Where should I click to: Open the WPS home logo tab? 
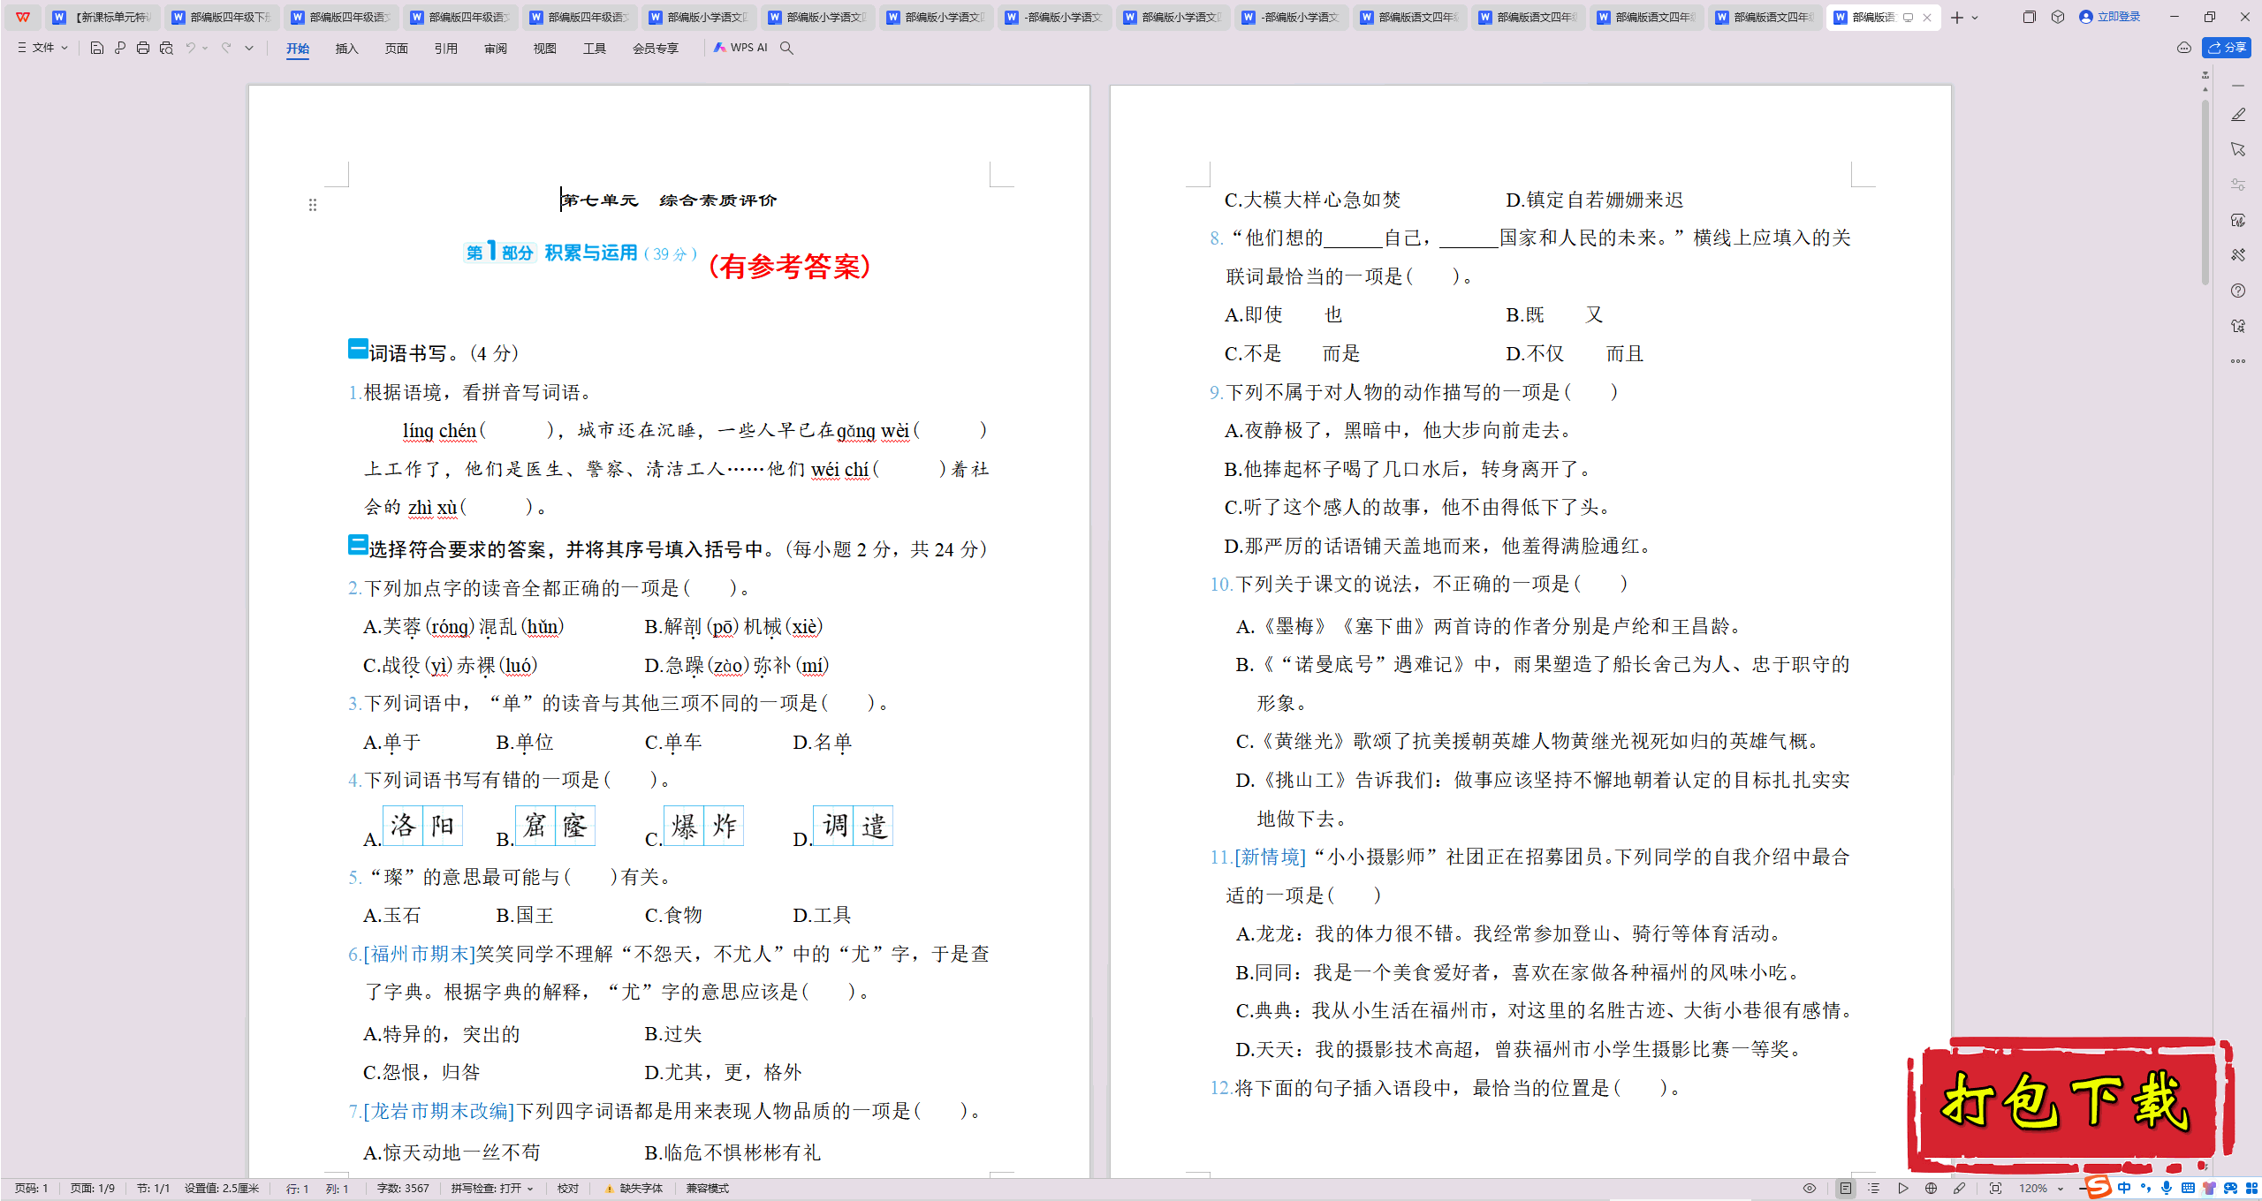(x=23, y=17)
